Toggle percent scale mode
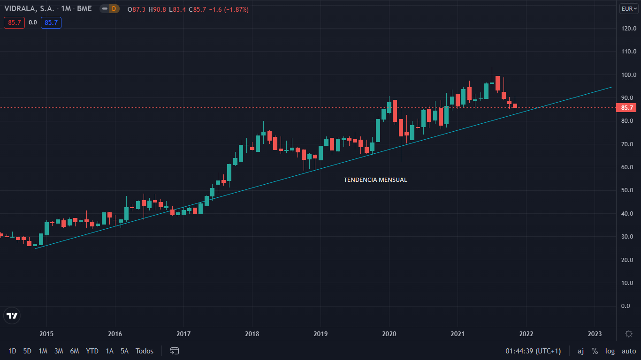The height and width of the screenshot is (360, 641). point(595,351)
